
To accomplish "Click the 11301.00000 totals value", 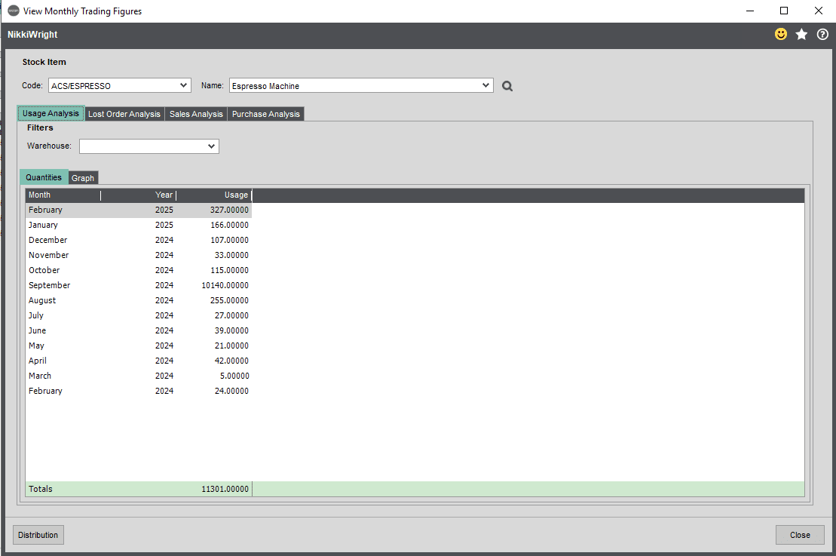I will click(225, 489).
